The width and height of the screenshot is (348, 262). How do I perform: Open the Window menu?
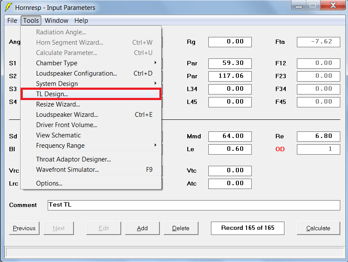click(x=56, y=21)
